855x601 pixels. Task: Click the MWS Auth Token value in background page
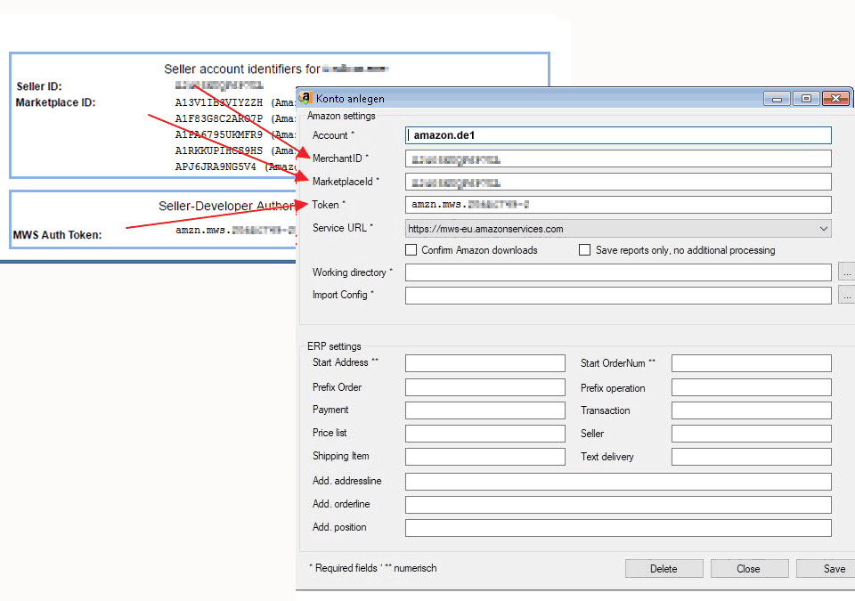[x=235, y=230]
